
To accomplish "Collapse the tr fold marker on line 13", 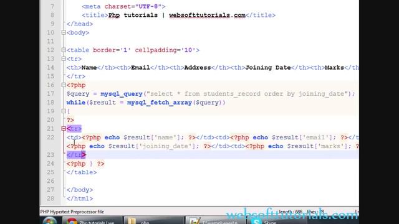I will coord(64,58).
